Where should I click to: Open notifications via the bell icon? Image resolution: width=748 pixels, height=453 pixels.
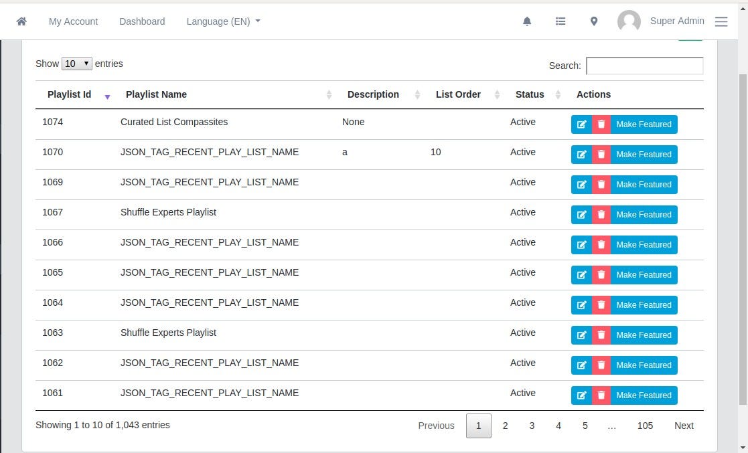pos(527,21)
